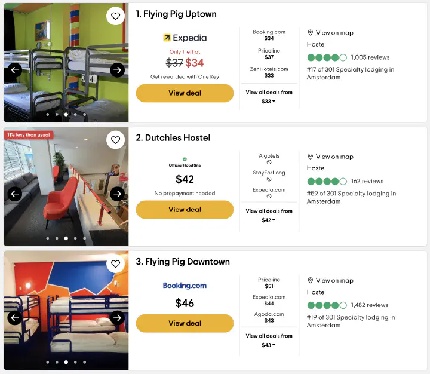The height and width of the screenshot is (374, 430).
Task: Expand all deals from $42 dropdown
Action: (x=269, y=220)
